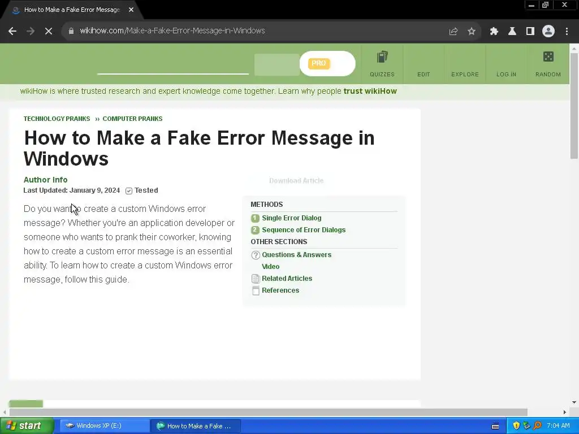Click the vertical scrollbar thumb

pos(574,106)
